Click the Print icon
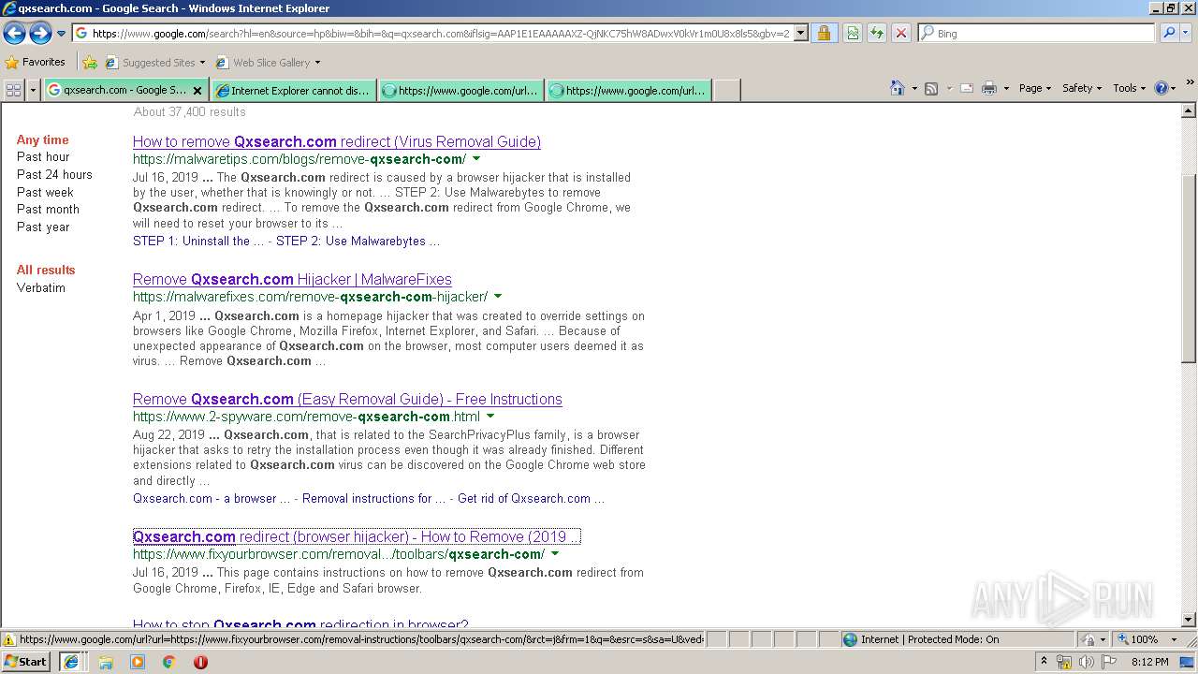 [x=989, y=88]
